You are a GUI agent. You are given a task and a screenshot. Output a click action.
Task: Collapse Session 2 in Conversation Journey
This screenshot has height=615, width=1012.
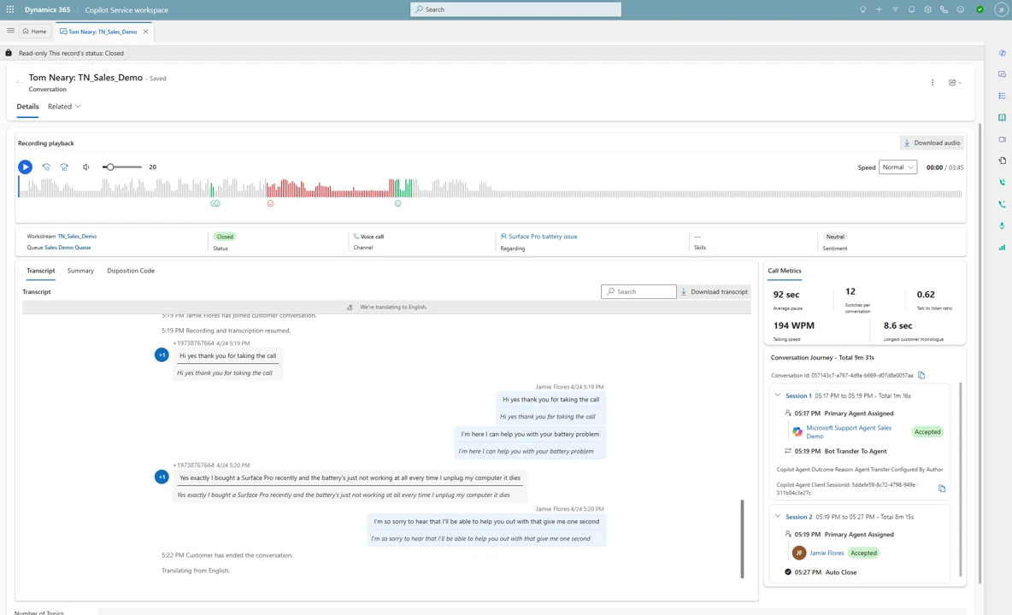pos(777,516)
